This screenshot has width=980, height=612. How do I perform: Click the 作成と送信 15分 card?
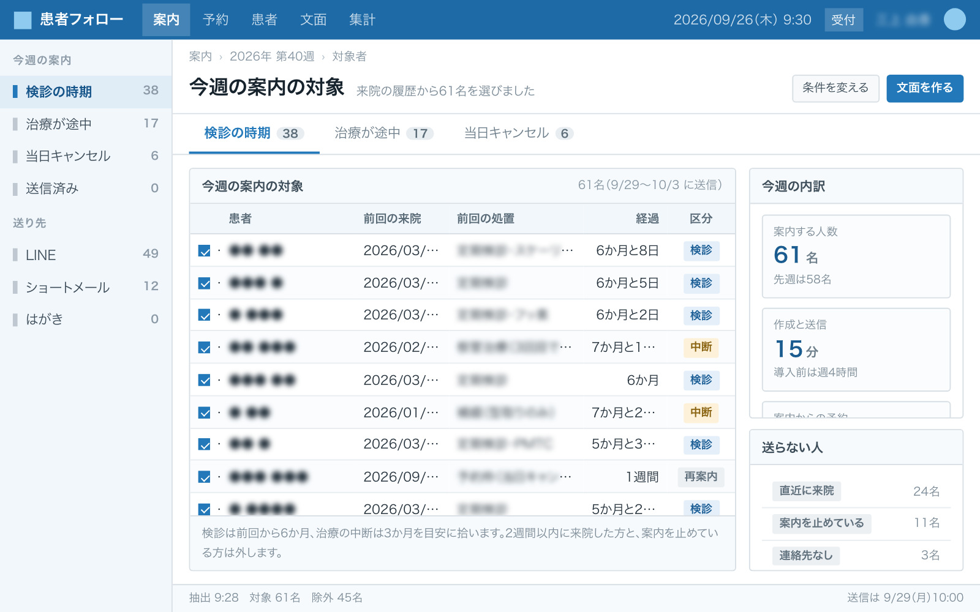coord(856,349)
